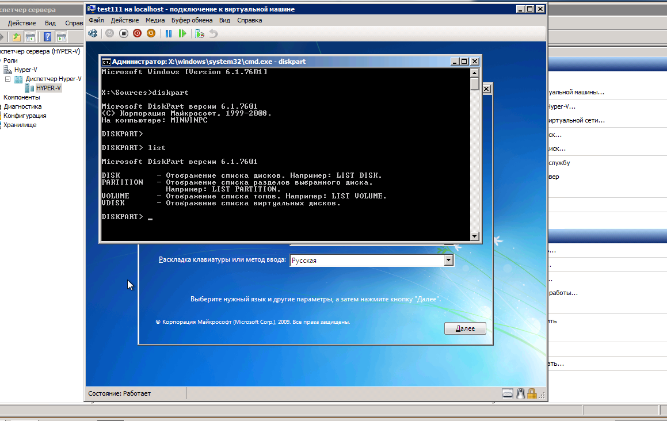Open Вид menu in Server Manager
The width and height of the screenshot is (667, 421).
(x=50, y=23)
